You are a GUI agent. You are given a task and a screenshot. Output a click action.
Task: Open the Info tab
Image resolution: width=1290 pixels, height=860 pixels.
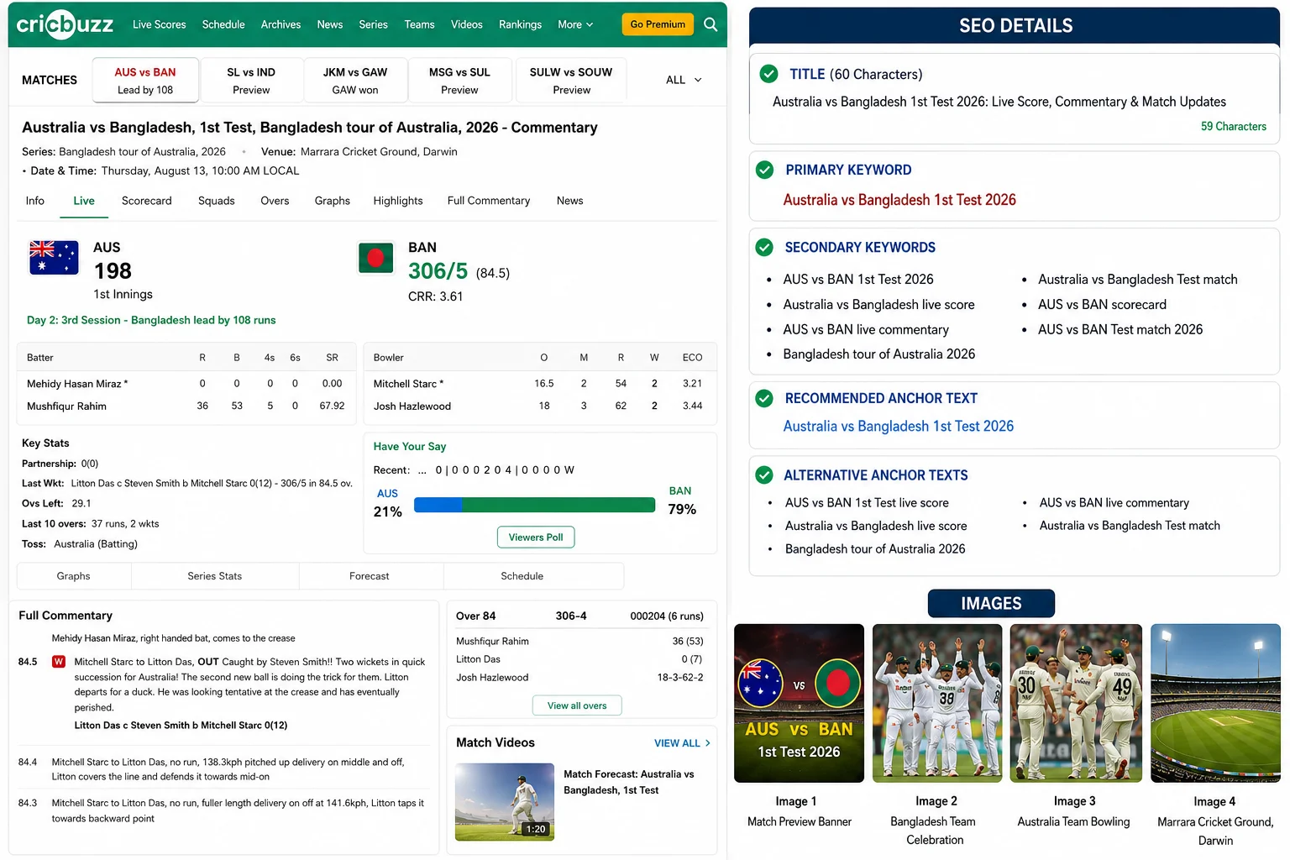point(35,201)
